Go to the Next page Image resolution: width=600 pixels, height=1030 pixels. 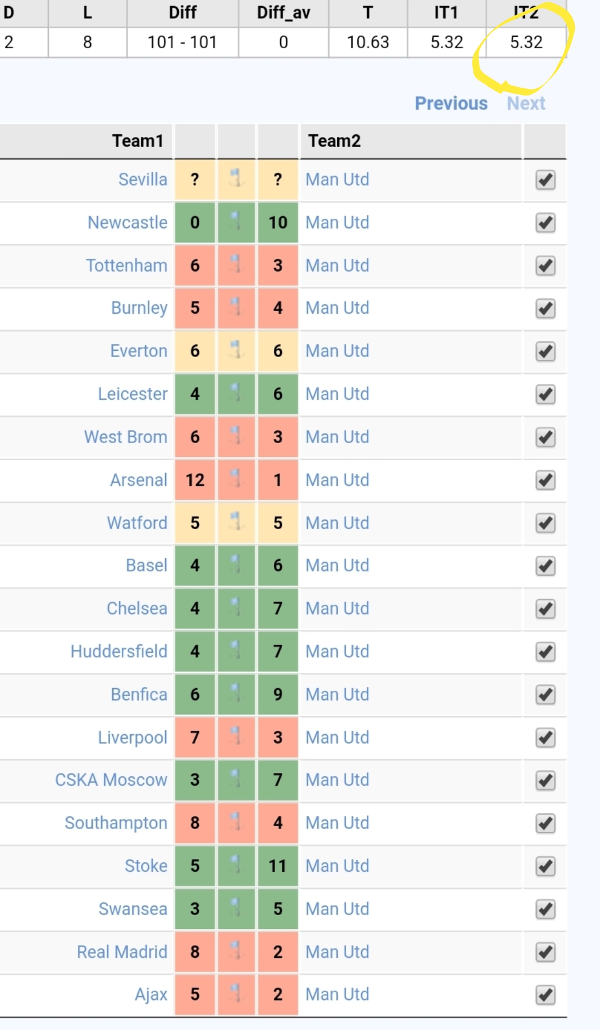[526, 103]
